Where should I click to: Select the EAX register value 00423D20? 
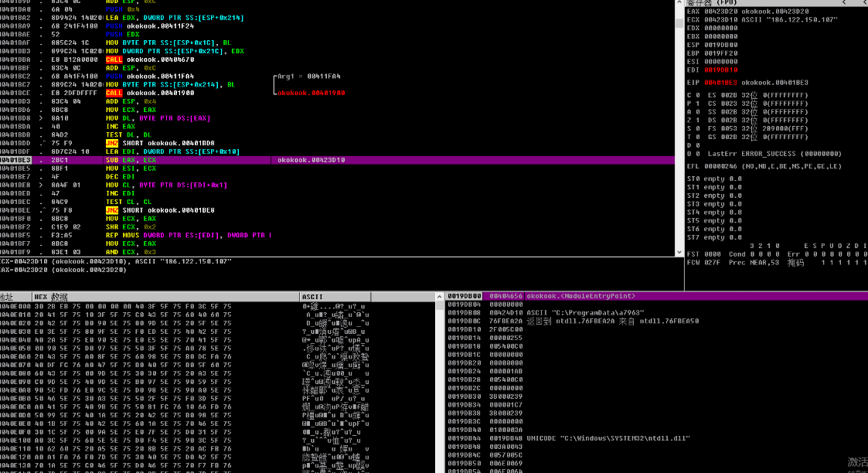[720, 11]
